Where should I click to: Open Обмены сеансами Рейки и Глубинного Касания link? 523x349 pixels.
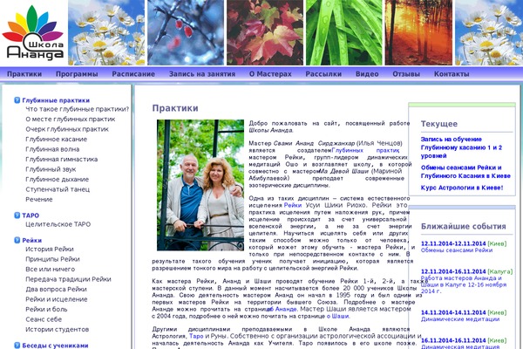click(x=465, y=172)
